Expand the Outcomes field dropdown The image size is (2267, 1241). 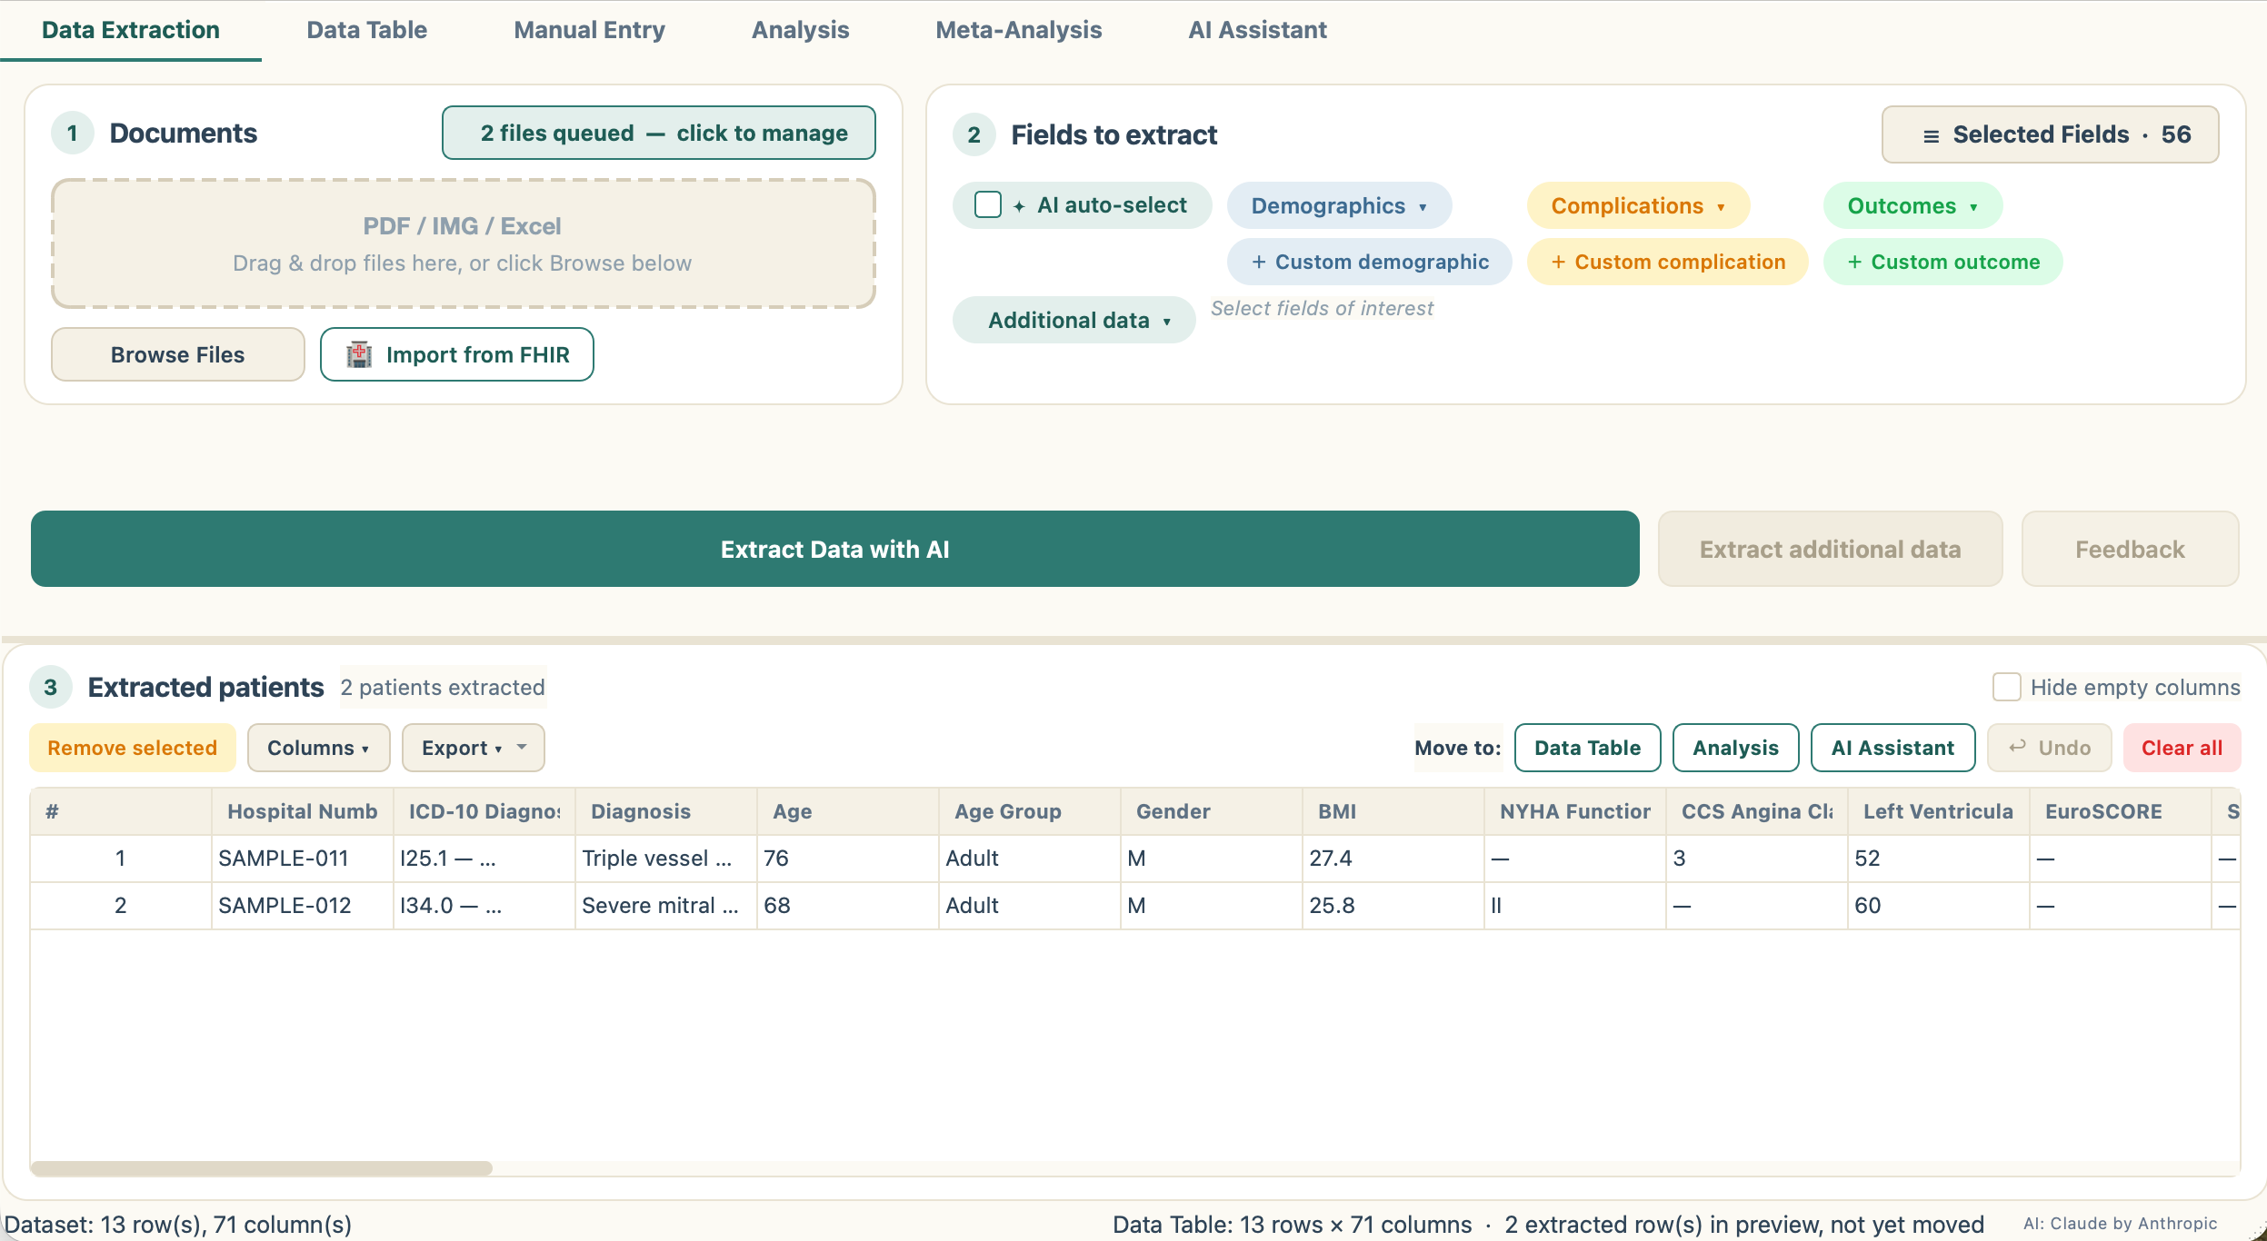(x=1912, y=206)
